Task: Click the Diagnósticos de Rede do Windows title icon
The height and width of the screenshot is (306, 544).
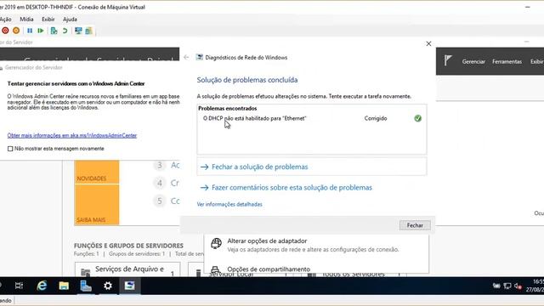Action: 200,57
